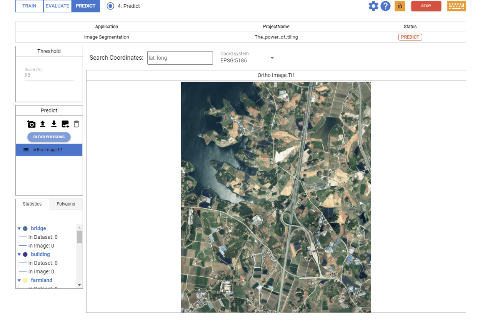Click the Score threshold value field
Image resolution: width=483 pixels, height=323 pixels.
coord(47,74)
